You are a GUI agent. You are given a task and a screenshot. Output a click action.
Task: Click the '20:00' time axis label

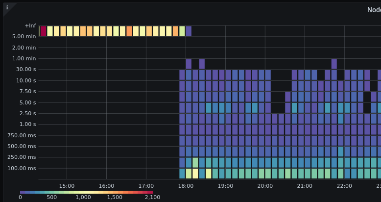click(265, 186)
